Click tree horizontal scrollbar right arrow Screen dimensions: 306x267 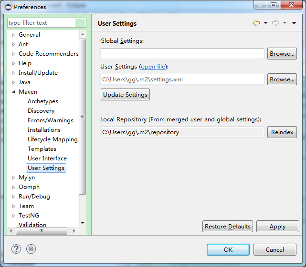click(74, 231)
